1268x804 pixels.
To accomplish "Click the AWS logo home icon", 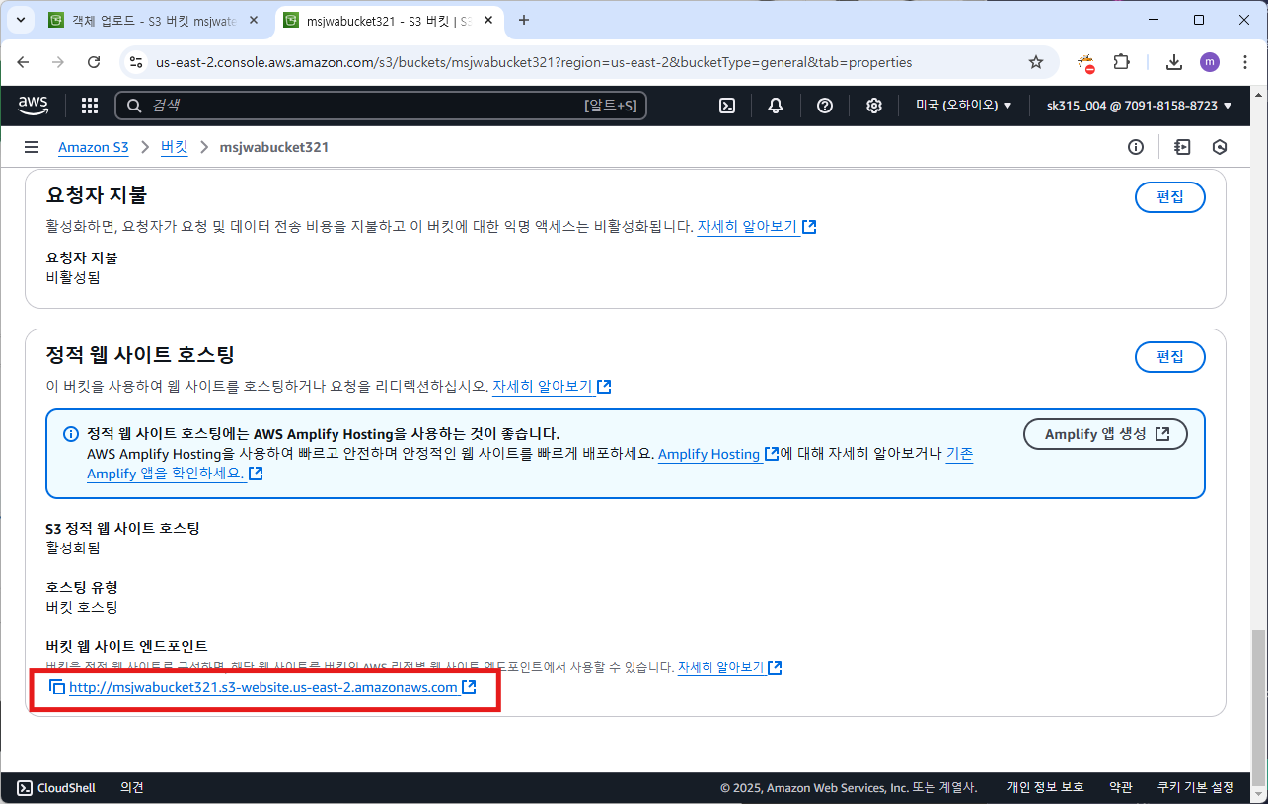I will [x=33, y=106].
